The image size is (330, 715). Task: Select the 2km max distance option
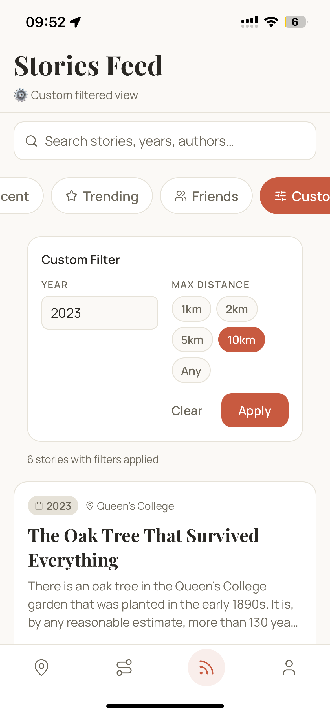(x=237, y=309)
